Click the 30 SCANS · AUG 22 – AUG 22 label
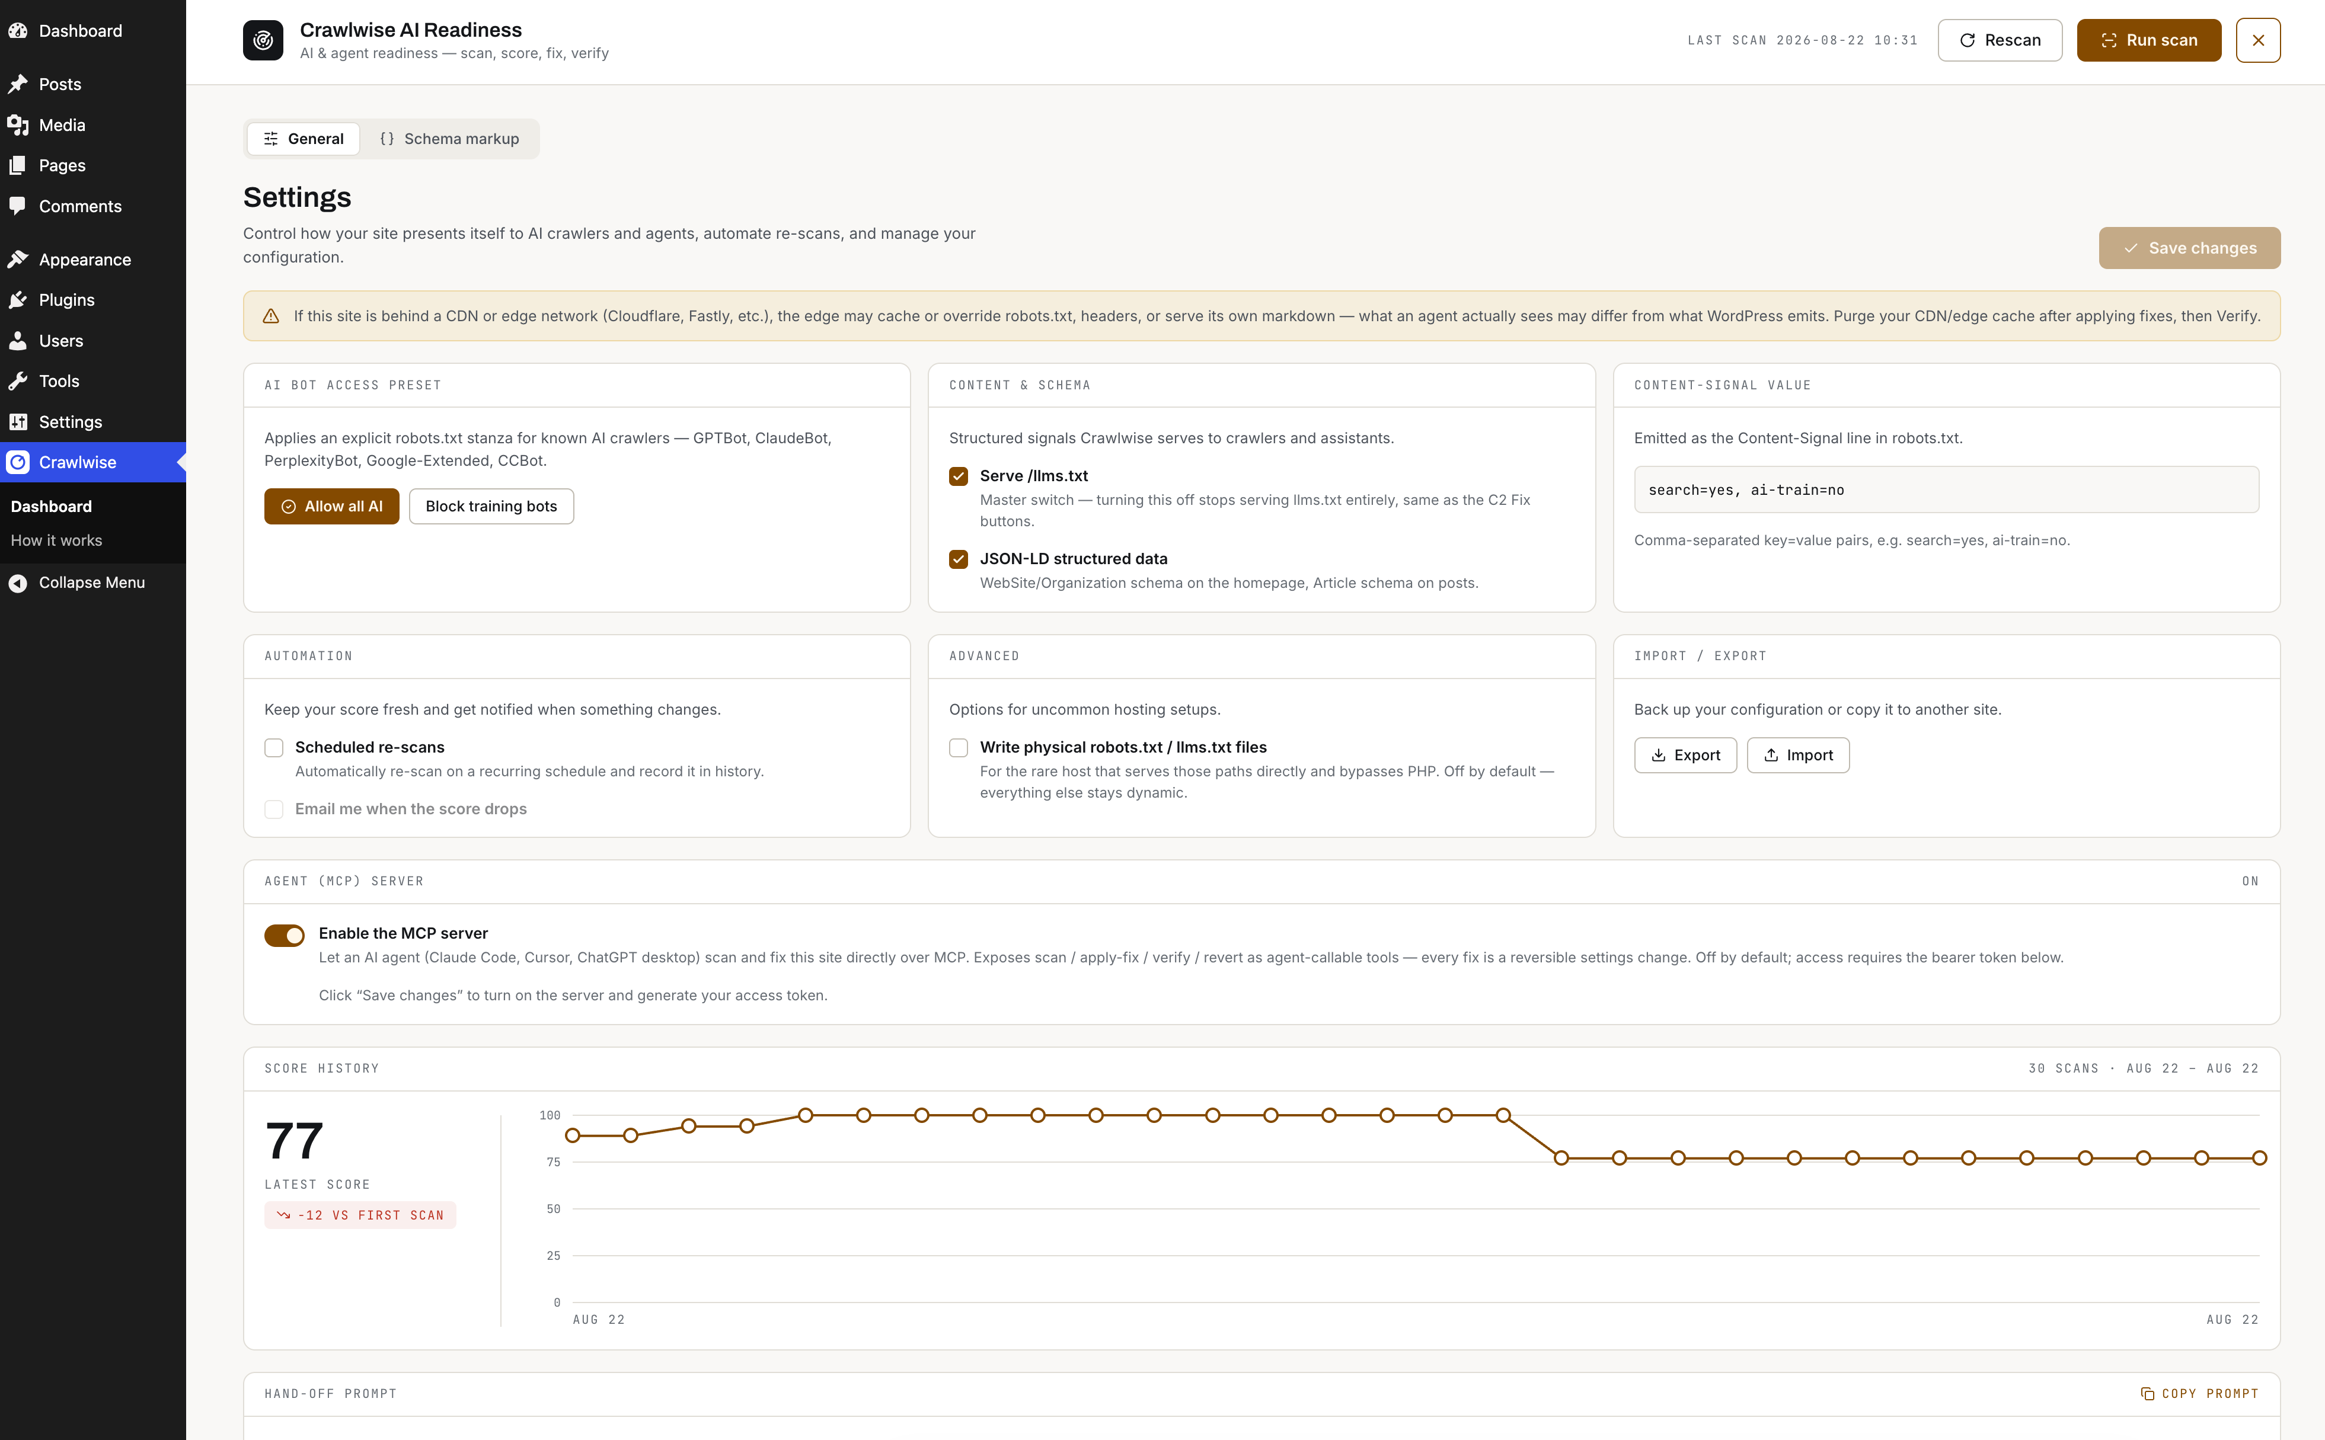The height and width of the screenshot is (1440, 2325). 2143,1068
